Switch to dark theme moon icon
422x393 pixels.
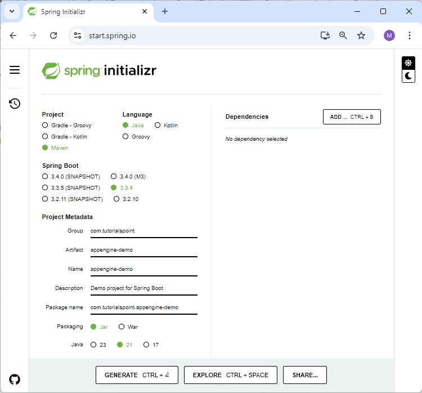click(x=408, y=76)
